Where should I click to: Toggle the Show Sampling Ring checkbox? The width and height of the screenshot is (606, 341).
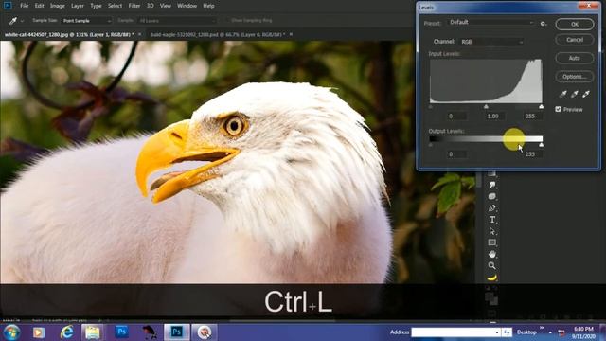[x=227, y=20]
